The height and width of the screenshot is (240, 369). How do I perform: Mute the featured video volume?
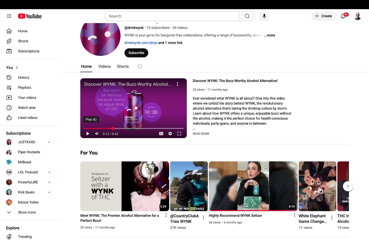coord(97,134)
